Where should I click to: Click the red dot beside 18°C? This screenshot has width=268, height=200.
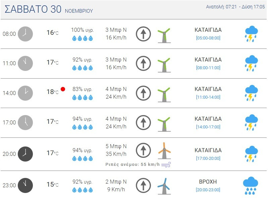click(x=63, y=89)
